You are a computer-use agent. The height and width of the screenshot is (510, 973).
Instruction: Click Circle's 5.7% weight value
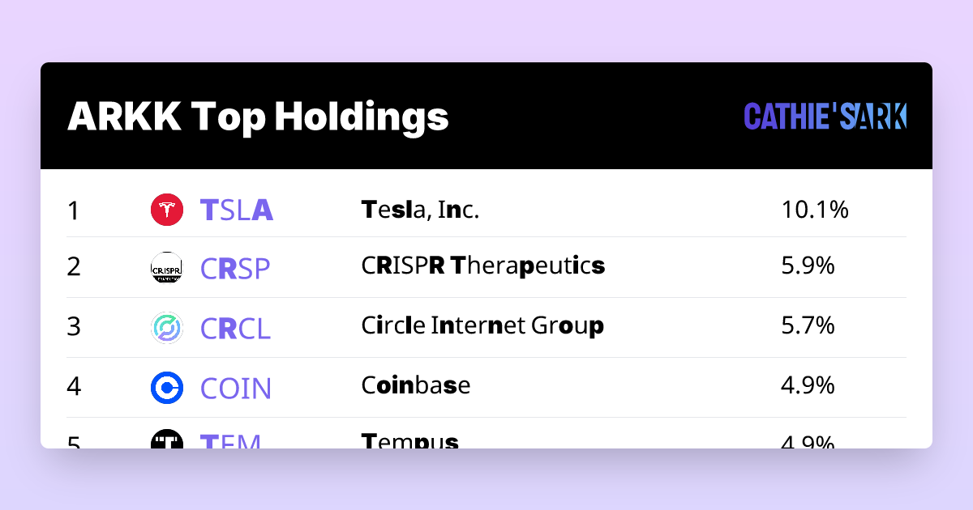pyautogui.click(x=808, y=326)
